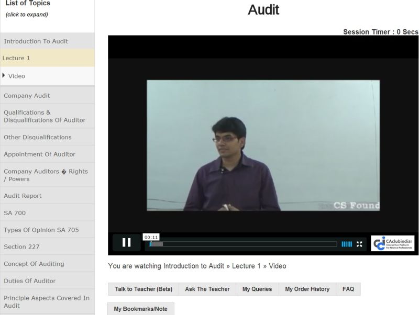Expand the Introduction To Audit topic
This screenshot has height=315, width=419.
coord(36,41)
